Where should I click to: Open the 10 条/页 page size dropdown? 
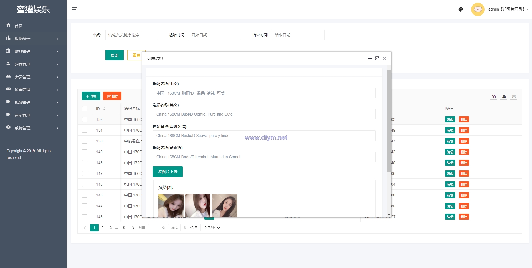(x=211, y=228)
